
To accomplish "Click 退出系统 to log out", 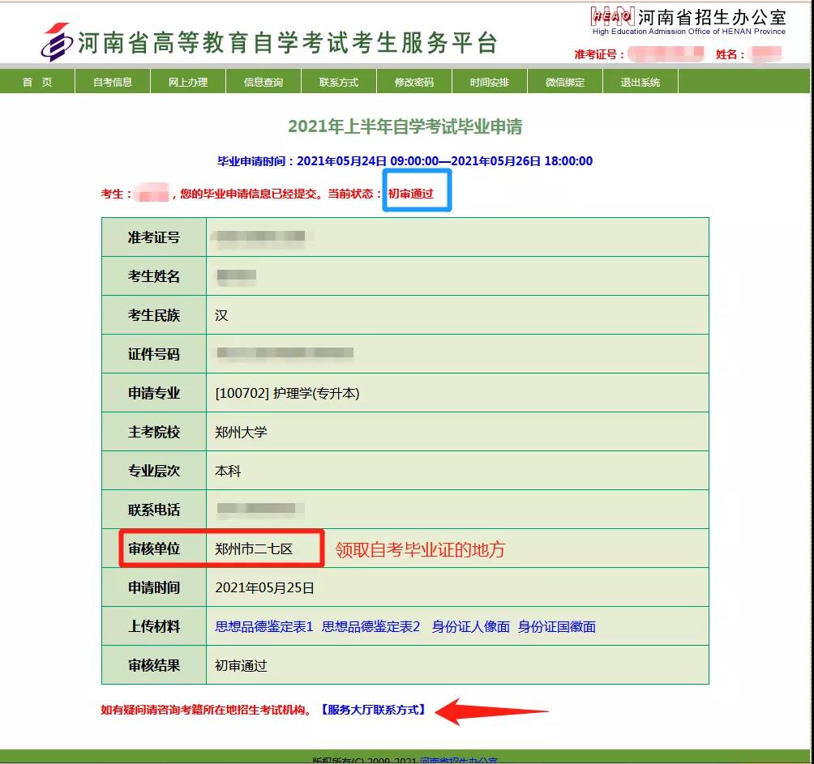I will pos(640,82).
